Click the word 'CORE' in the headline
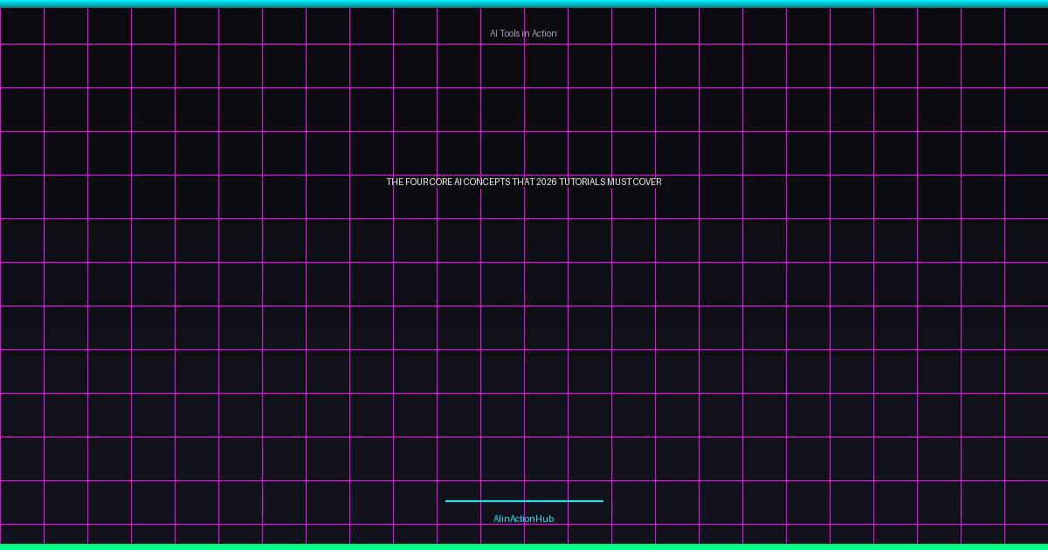 pos(442,182)
